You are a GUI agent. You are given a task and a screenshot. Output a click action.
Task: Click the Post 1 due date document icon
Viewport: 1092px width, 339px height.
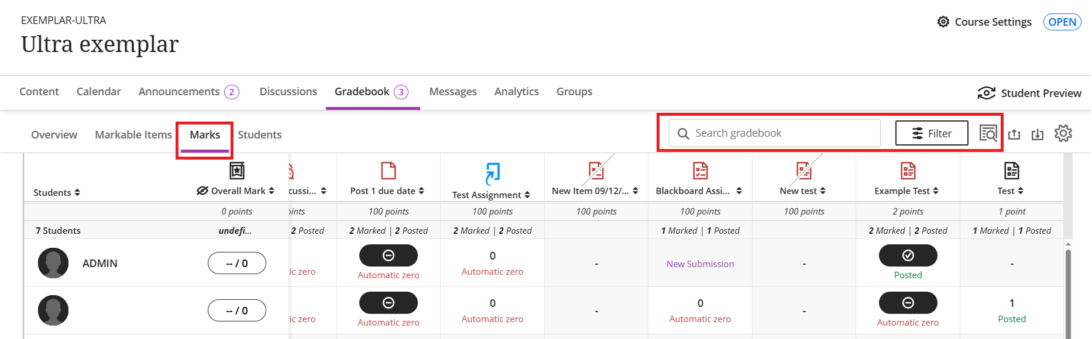click(x=389, y=171)
